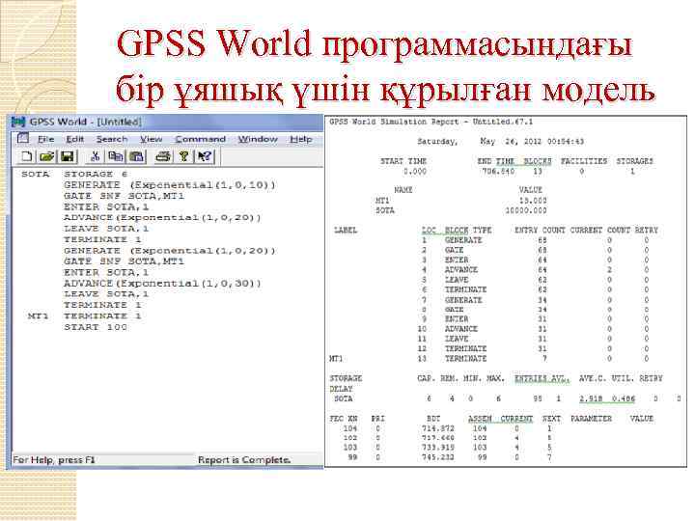Open the View menu

152,139
